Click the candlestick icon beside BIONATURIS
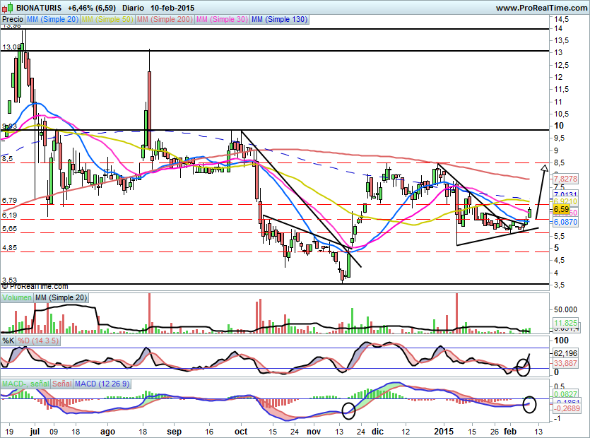 pos(6,7)
